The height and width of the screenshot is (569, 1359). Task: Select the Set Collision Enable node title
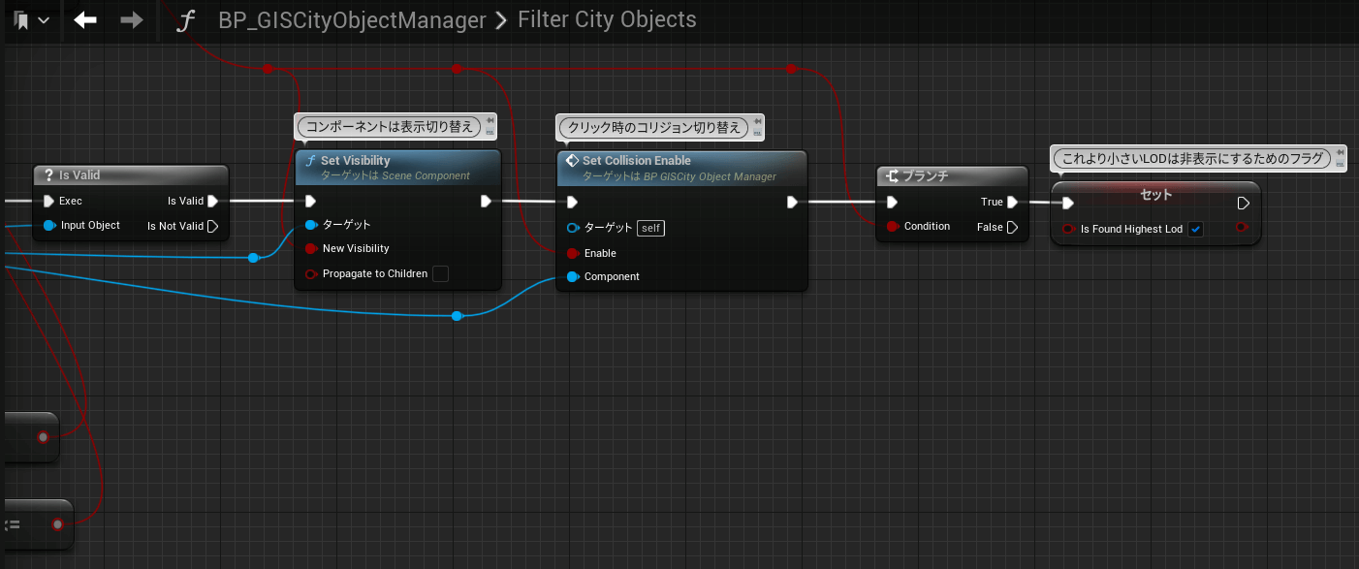636,161
